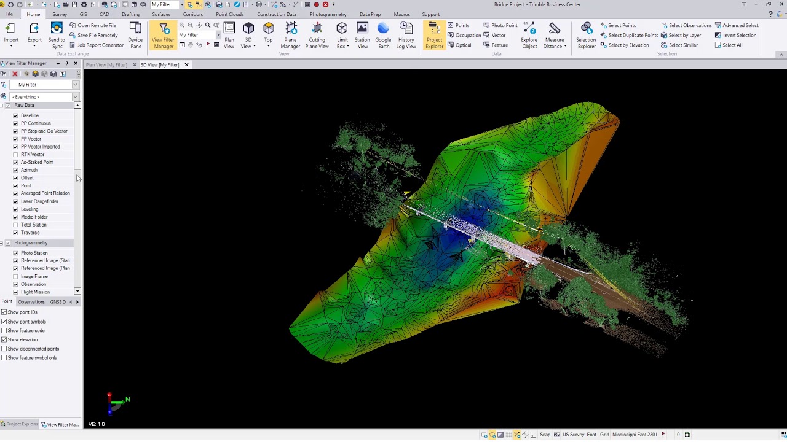Toggle the View Filter Manager ribbon button
Image resolution: width=787 pixels, height=442 pixels.
pyautogui.click(x=164, y=34)
